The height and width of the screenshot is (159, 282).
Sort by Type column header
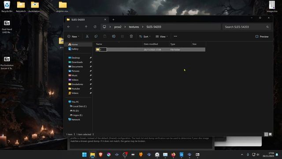click(x=173, y=44)
